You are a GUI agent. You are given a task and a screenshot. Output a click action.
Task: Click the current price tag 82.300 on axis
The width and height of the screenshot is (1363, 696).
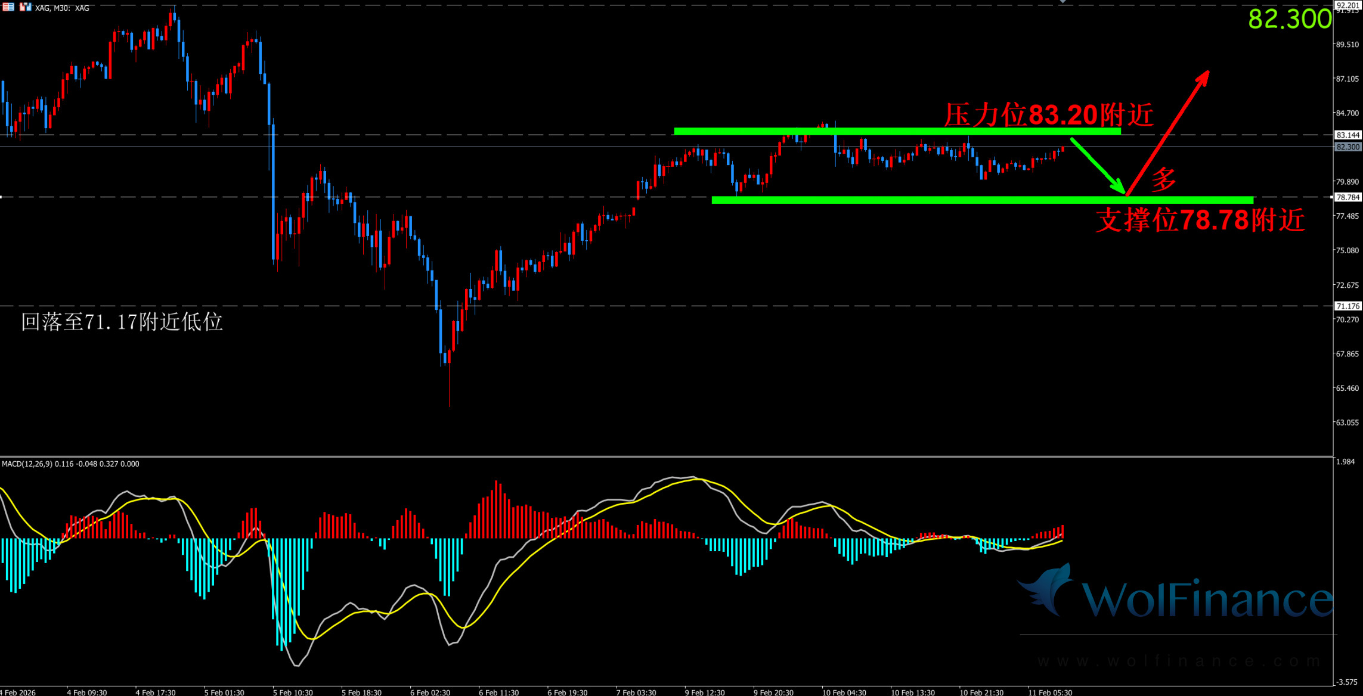point(1347,147)
